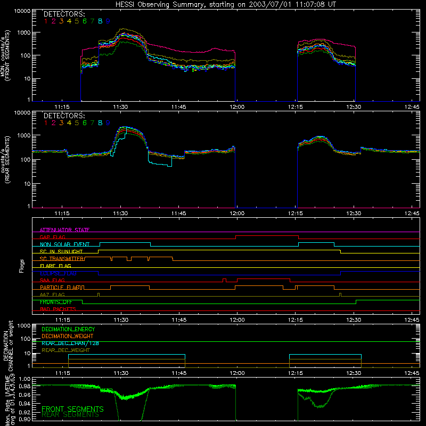Click the 1.00 value on livetime axis

24,379
